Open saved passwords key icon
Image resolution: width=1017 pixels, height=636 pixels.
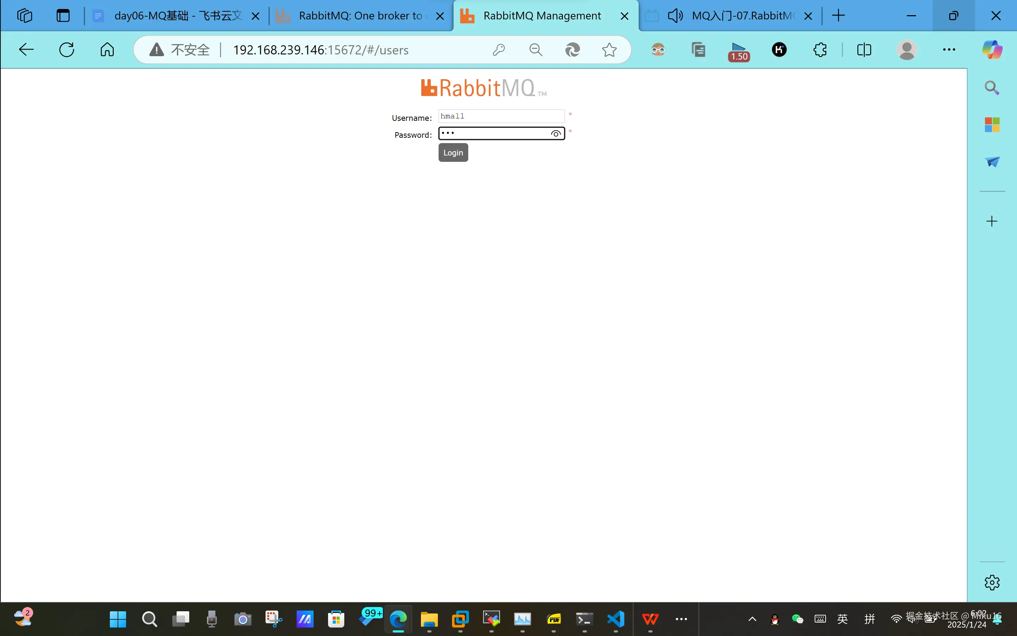point(499,49)
